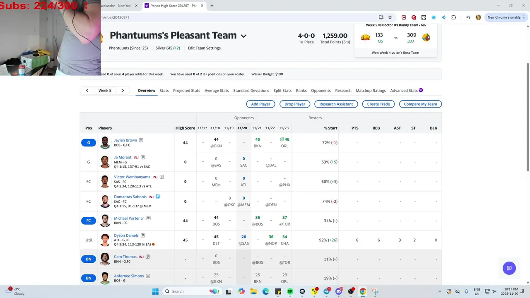Open the Windows Start menu
Image resolution: width=530 pixels, height=298 pixels.
pos(155,291)
